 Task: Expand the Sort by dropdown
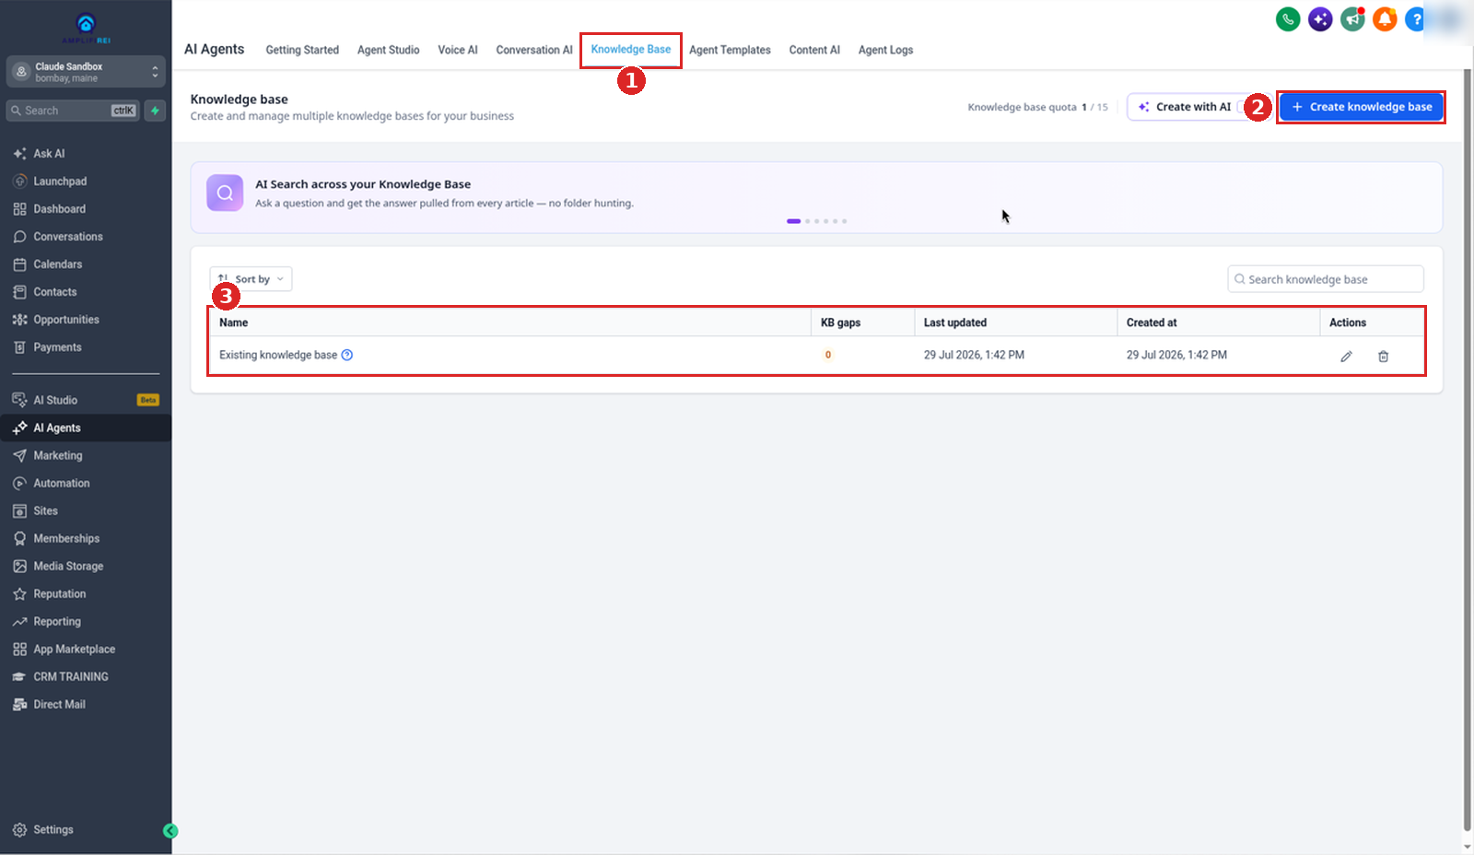(x=251, y=279)
